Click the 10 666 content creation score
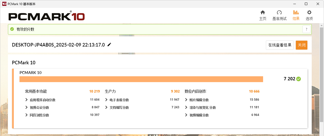The image size is (324, 136). click(x=254, y=91)
